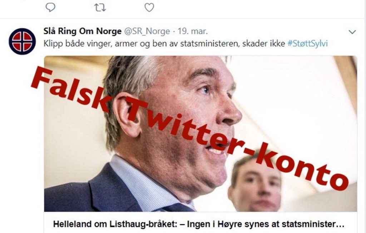Click the reply speech bubble icon

50,7
